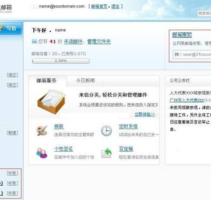Click the 退出 logout link
Image resolution: width=211 pixels, height=200 pixels.
coord(116,6)
